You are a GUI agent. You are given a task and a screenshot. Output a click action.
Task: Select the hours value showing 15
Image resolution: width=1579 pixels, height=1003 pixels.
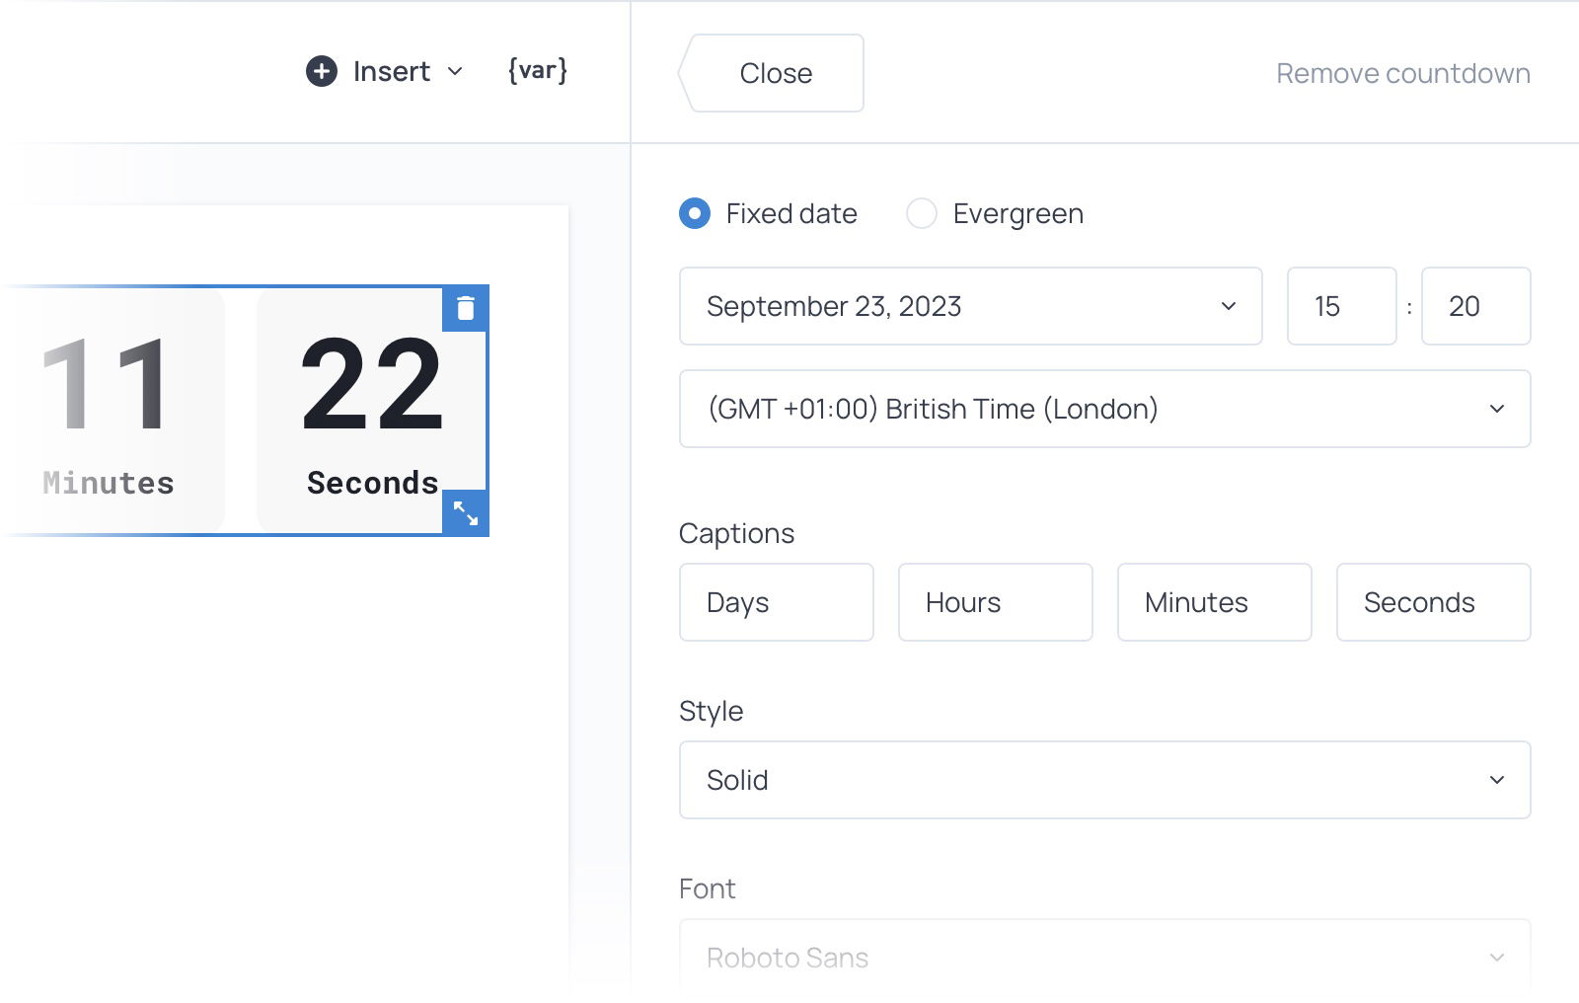(1341, 307)
